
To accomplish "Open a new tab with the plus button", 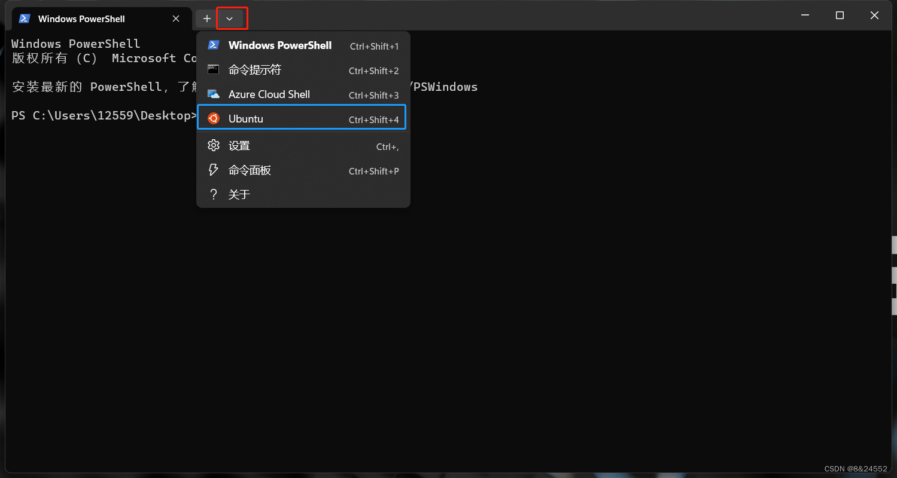I will pos(206,19).
